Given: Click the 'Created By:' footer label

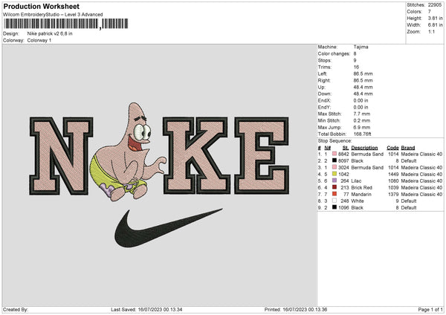Looking at the screenshot, I should (16, 309).
